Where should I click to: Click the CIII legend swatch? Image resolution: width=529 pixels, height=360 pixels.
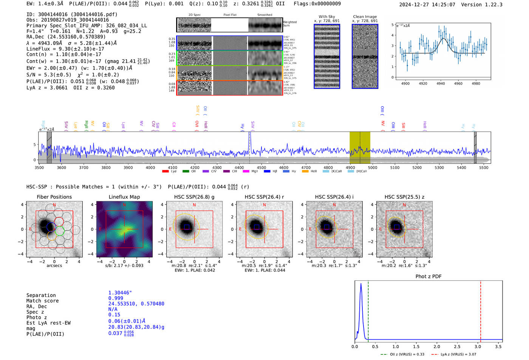click(x=226, y=171)
